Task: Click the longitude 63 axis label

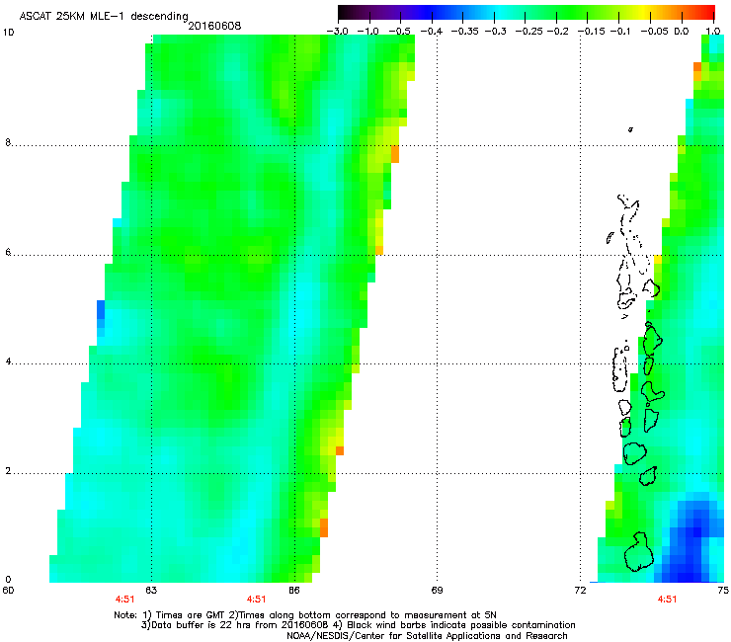Action: point(151,591)
